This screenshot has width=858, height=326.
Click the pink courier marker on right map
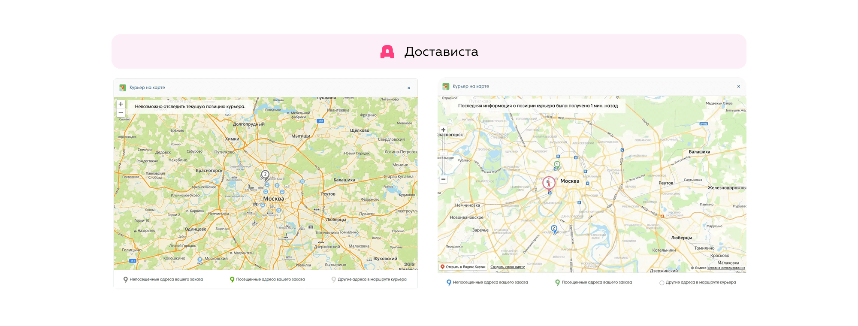pyautogui.click(x=549, y=183)
